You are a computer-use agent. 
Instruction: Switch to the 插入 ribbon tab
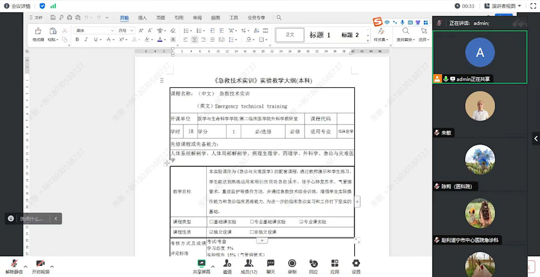142,18
